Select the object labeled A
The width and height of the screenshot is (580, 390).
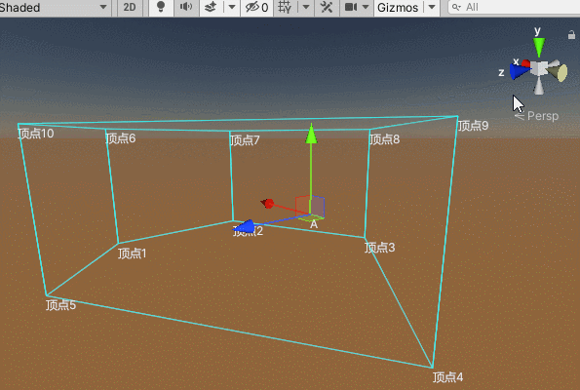coord(314,224)
